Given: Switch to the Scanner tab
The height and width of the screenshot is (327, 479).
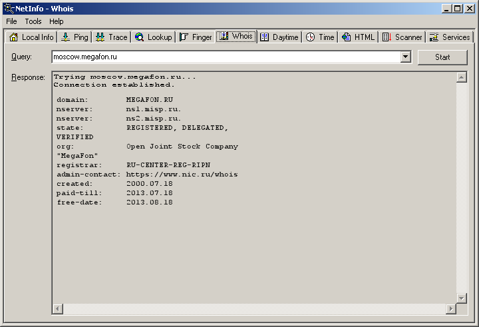Looking at the screenshot, I should coord(402,37).
